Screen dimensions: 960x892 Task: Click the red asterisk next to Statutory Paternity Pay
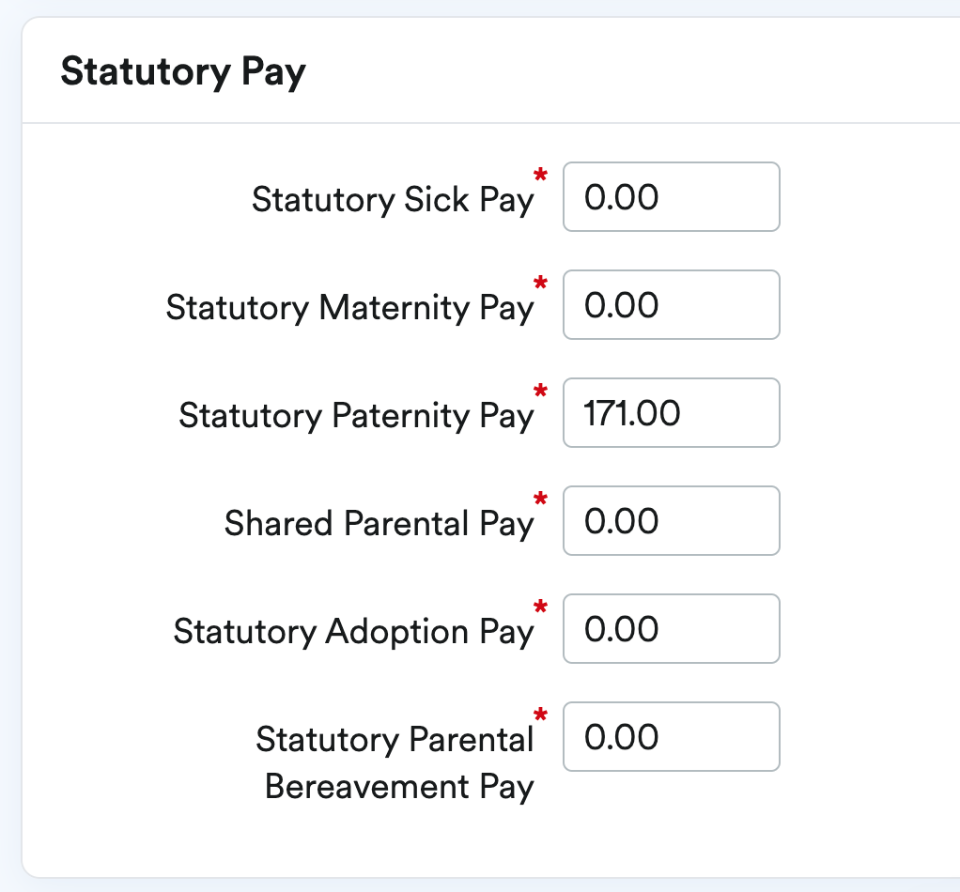[x=540, y=392]
